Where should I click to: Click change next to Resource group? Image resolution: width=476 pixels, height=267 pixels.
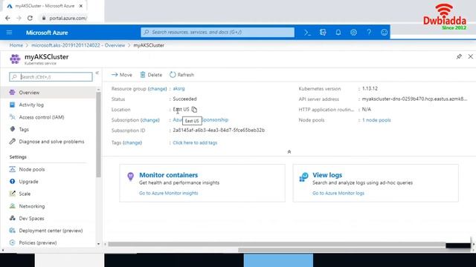pyautogui.click(x=157, y=89)
